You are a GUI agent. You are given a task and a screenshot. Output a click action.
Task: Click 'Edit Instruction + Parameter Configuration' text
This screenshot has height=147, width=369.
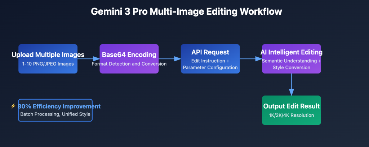(210, 64)
